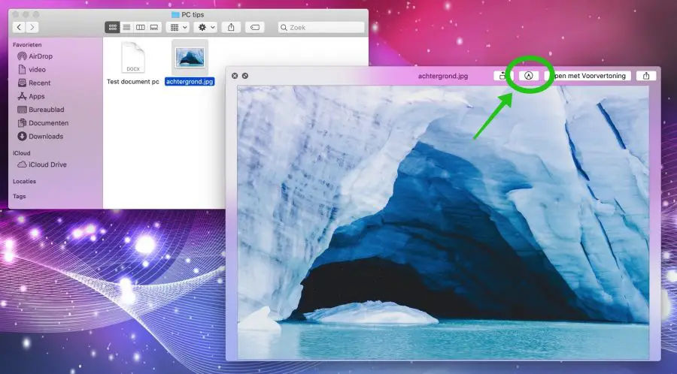Switch Finder to column view
The width and height of the screenshot is (677, 374).
click(x=141, y=27)
